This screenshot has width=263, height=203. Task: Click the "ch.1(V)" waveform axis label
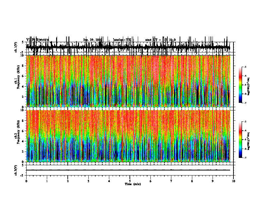pyautogui.click(x=16, y=47)
